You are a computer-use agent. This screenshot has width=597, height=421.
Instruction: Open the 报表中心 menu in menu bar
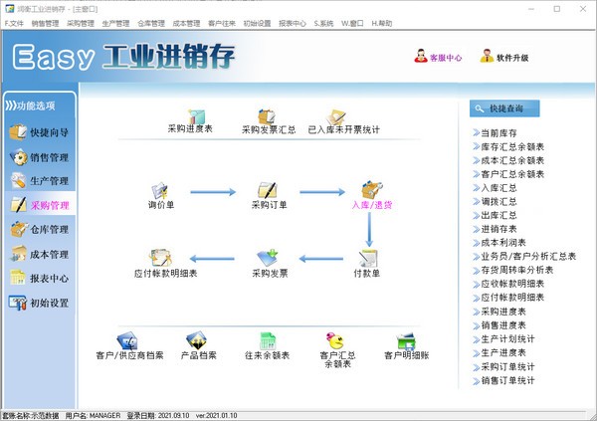[x=293, y=21]
